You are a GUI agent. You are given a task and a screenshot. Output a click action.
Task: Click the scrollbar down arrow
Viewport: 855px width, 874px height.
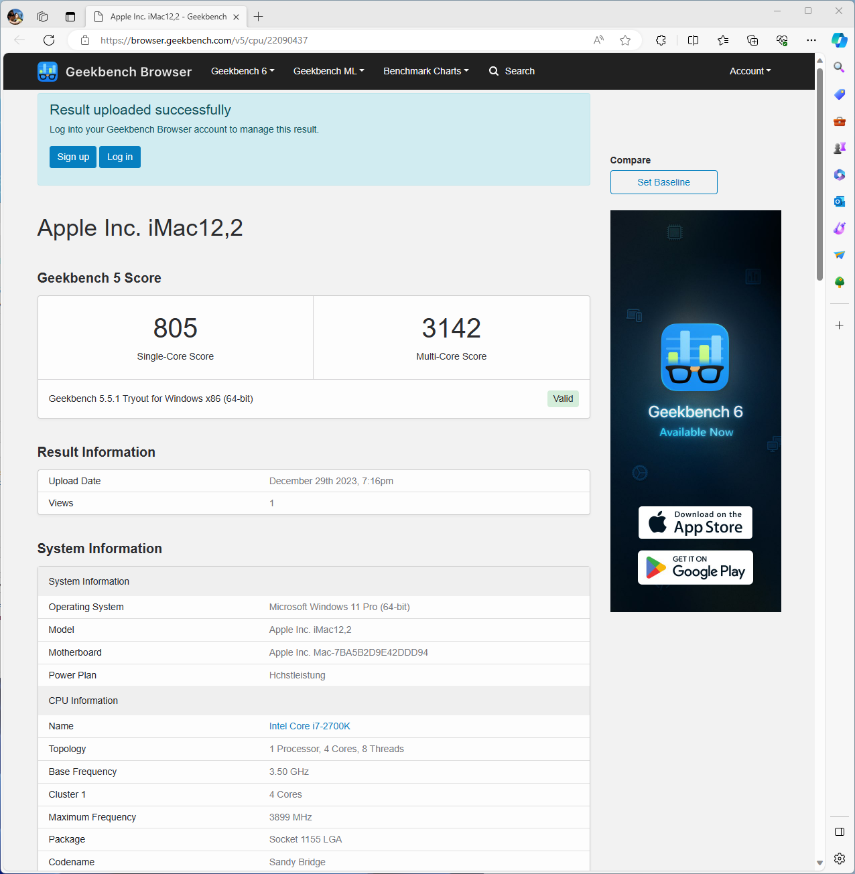click(x=819, y=863)
